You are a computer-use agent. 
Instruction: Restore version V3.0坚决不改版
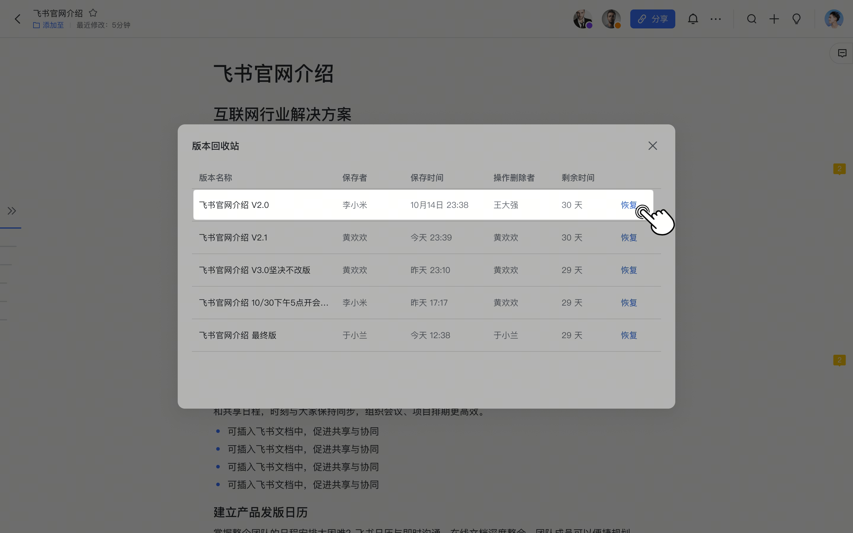pos(629,270)
